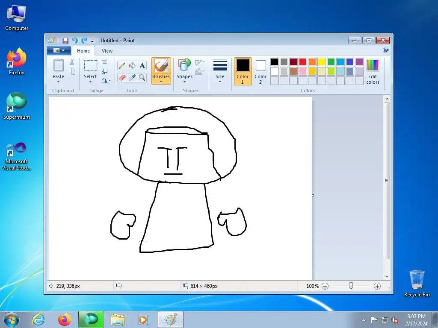Open the shape Fill dropdown
The height and width of the screenshot is (328, 438).
(200, 72)
